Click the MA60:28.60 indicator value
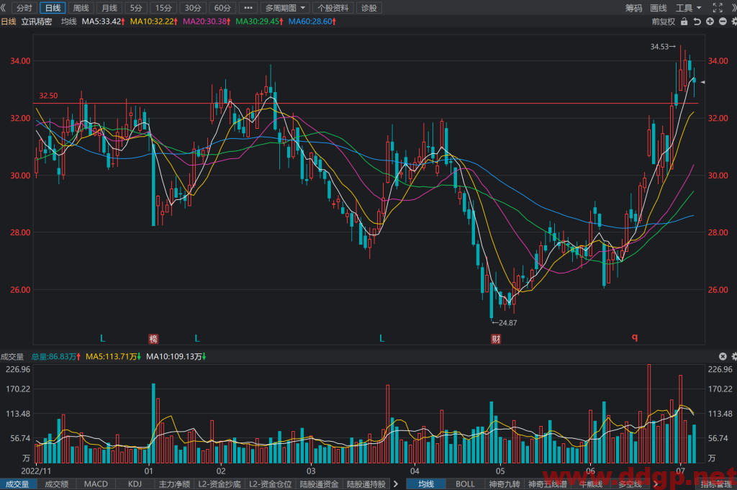The height and width of the screenshot is (490, 737). coord(312,22)
